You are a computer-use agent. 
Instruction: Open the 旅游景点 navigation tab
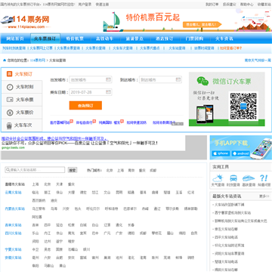pos(134,39)
